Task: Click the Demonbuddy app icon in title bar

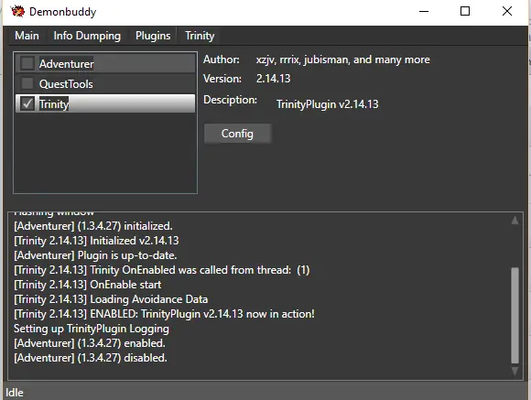Action: tap(17, 12)
